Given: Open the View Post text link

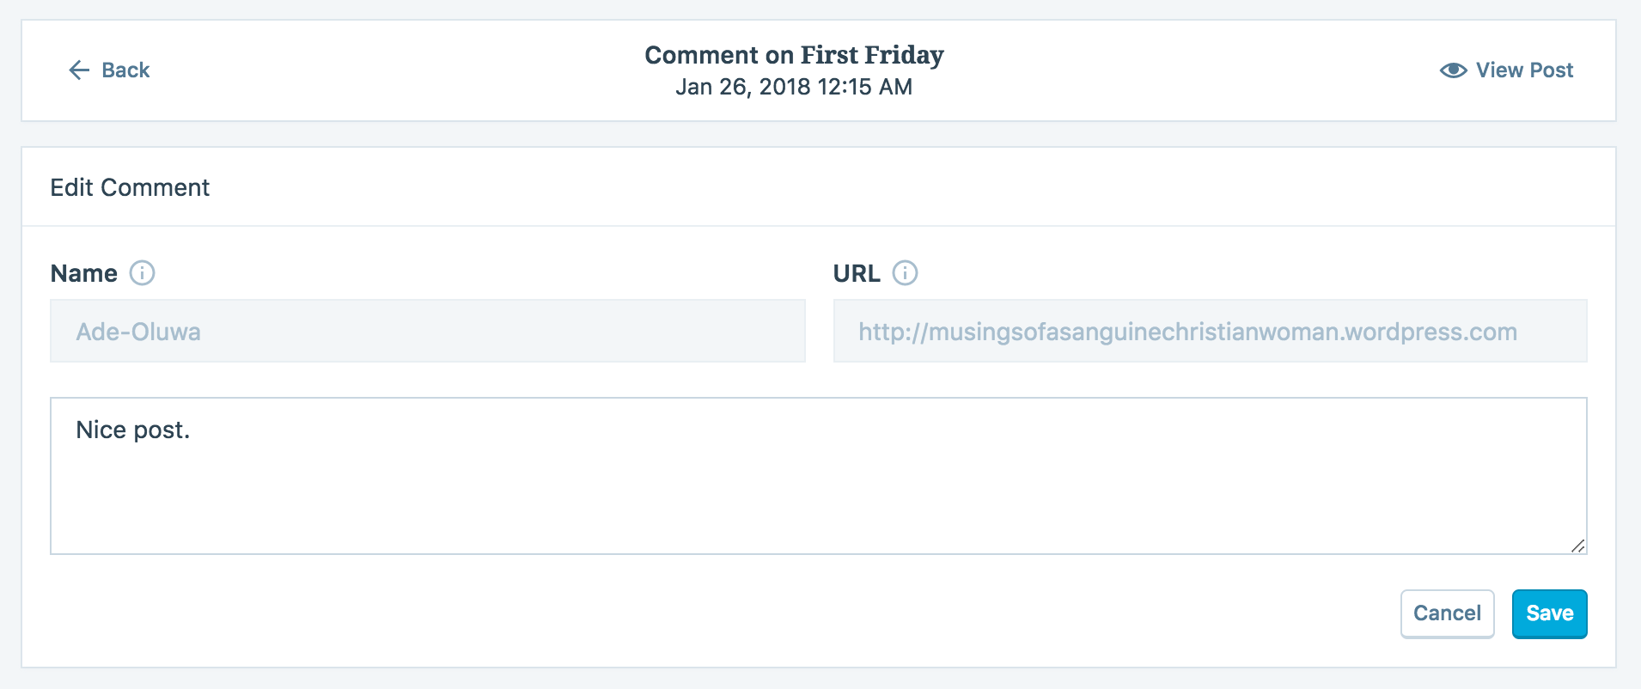Looking at the screenshot, I should pos(1524,70).
